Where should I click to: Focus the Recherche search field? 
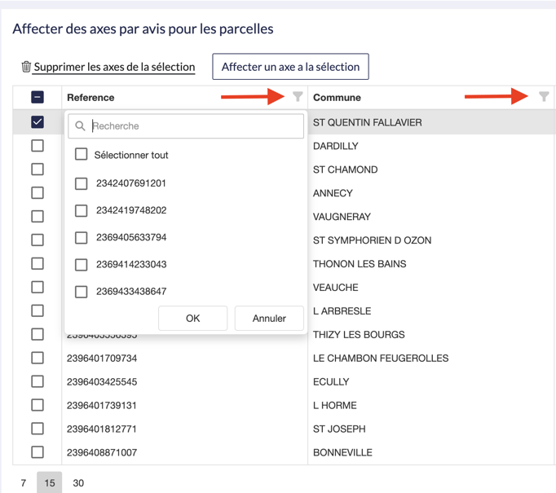click(194, 126)
